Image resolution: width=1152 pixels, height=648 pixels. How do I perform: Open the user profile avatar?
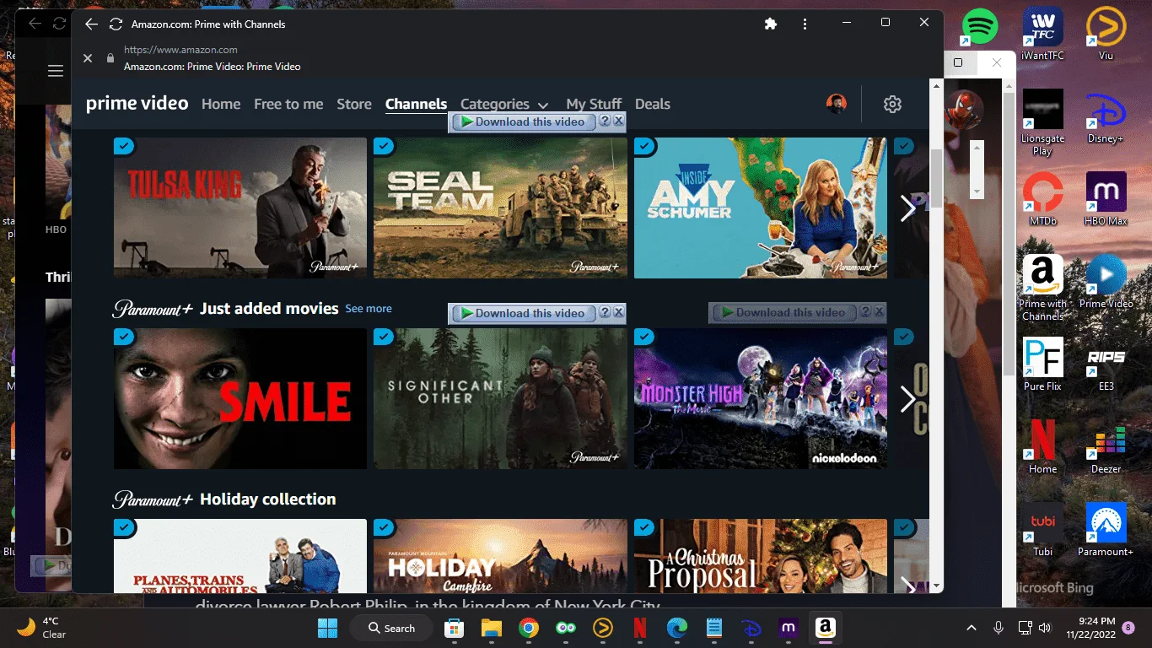pyautogui.click(x=837, y=104)
